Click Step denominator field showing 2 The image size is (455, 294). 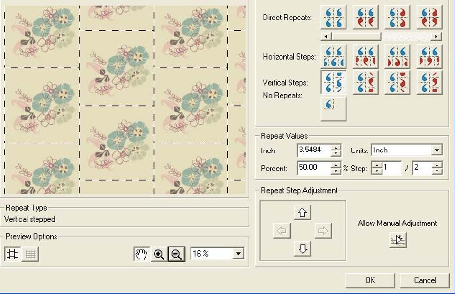pos(423,168)
